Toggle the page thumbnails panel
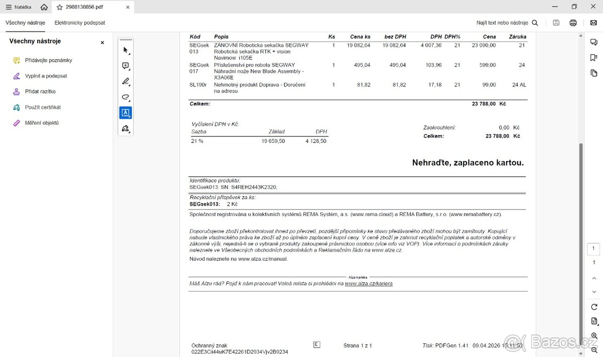 [594, 73]
